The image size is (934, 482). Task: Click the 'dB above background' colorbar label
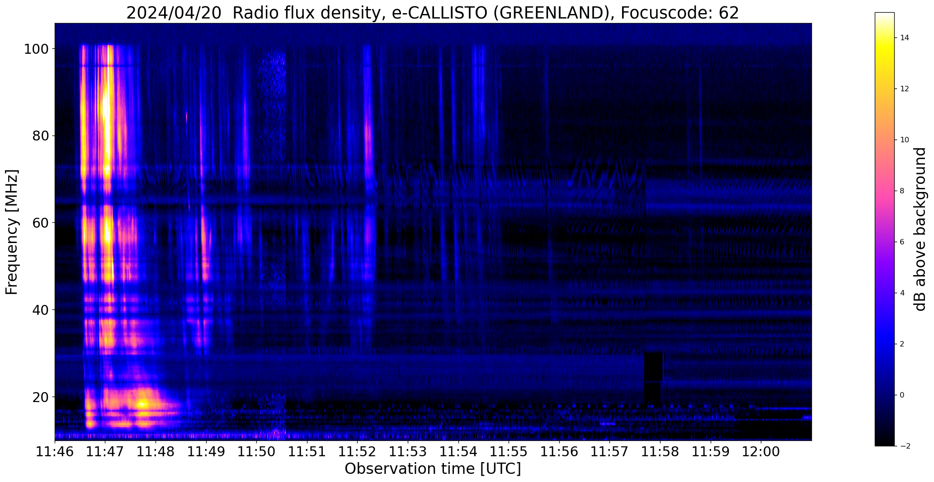920,229
